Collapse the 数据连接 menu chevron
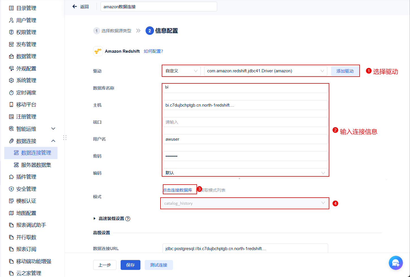This screenshot has height=277, width=410. point(53,141)
